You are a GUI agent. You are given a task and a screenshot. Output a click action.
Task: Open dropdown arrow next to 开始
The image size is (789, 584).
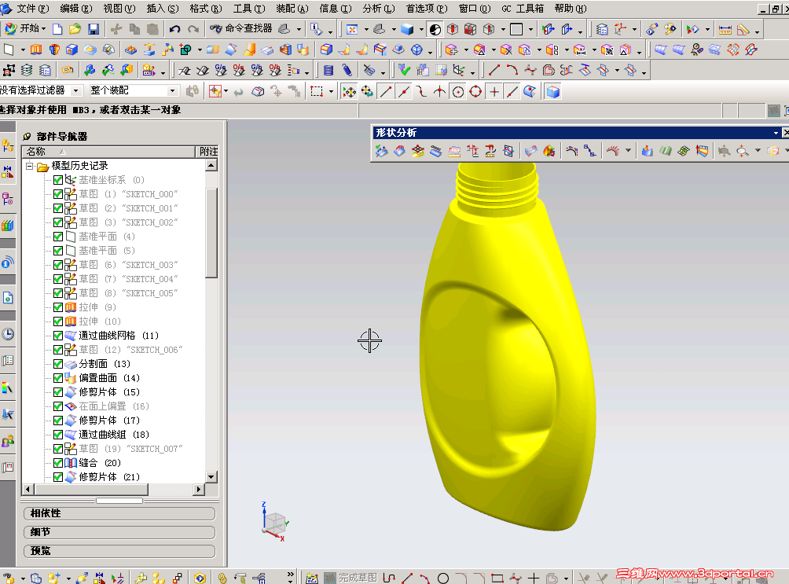click(44, 29)
